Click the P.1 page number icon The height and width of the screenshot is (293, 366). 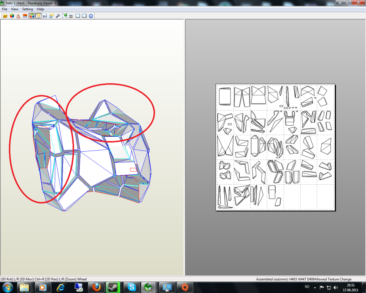[45, 16]
